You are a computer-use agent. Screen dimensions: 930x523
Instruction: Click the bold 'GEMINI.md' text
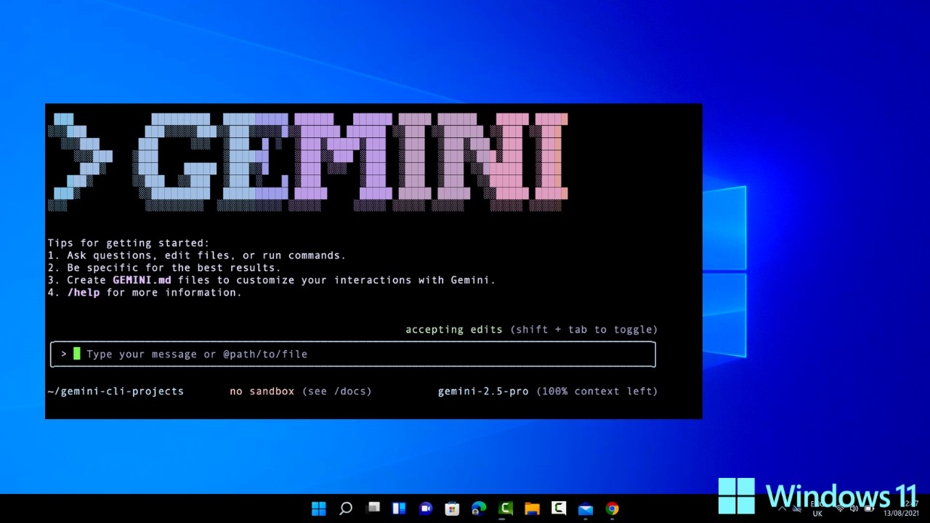pos(142,280)
